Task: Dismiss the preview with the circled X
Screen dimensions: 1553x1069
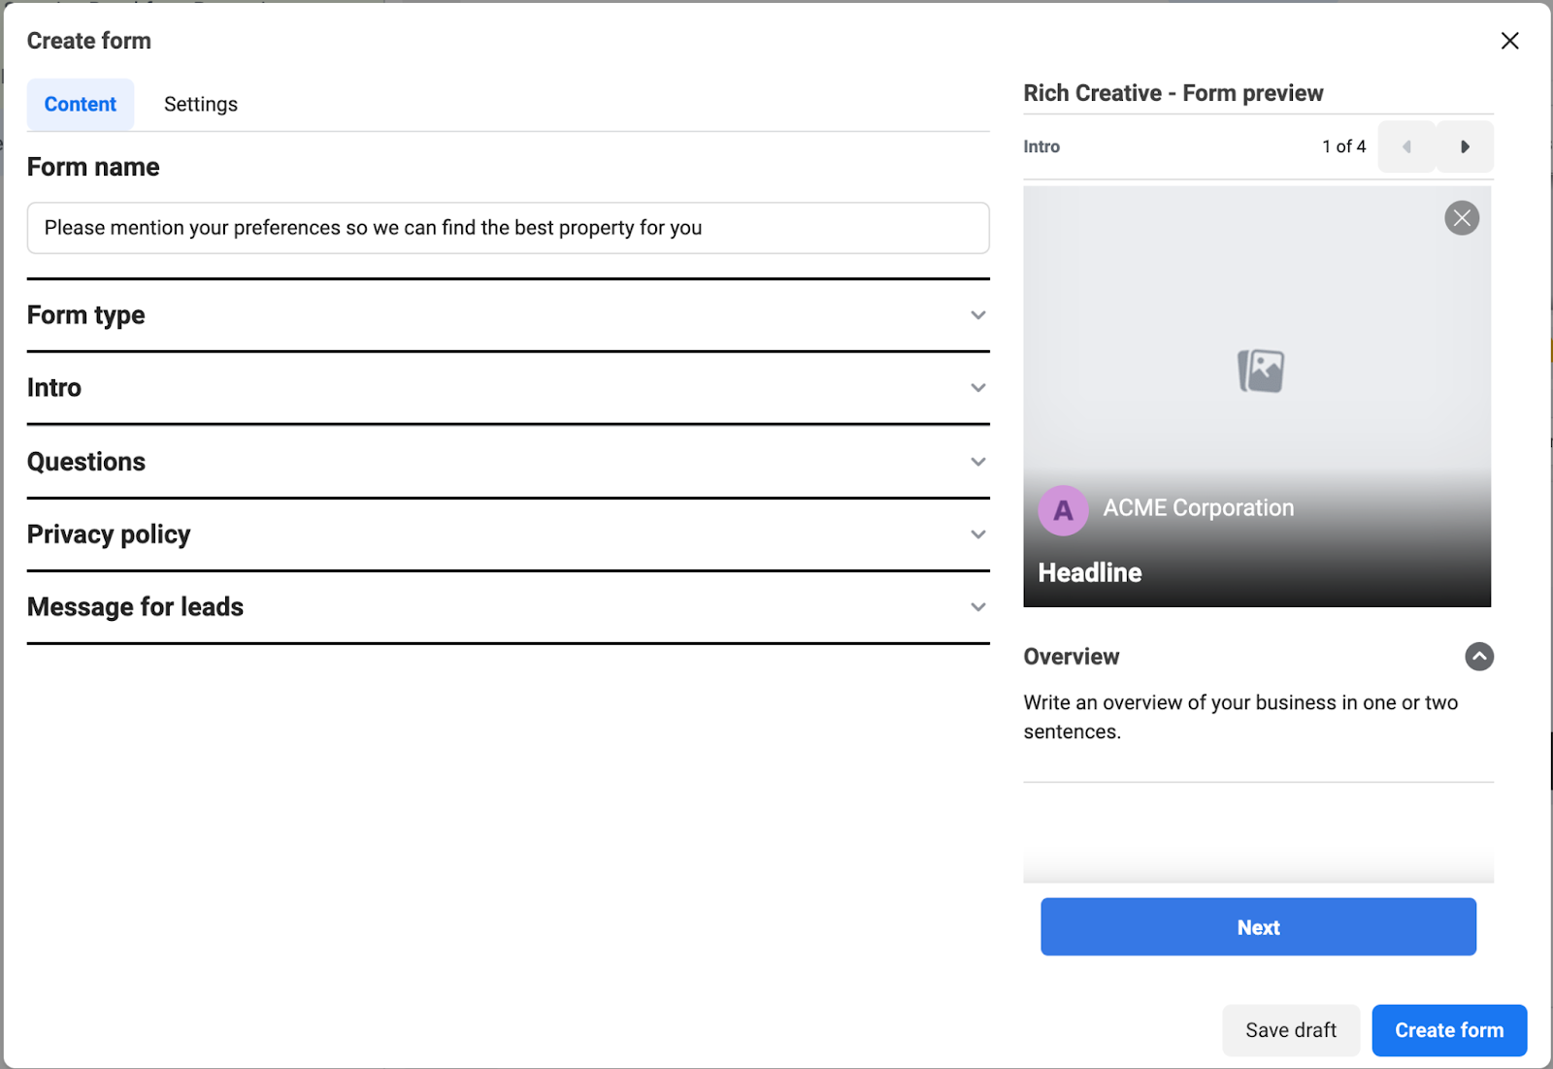Action: click(x=1461, y=218)
